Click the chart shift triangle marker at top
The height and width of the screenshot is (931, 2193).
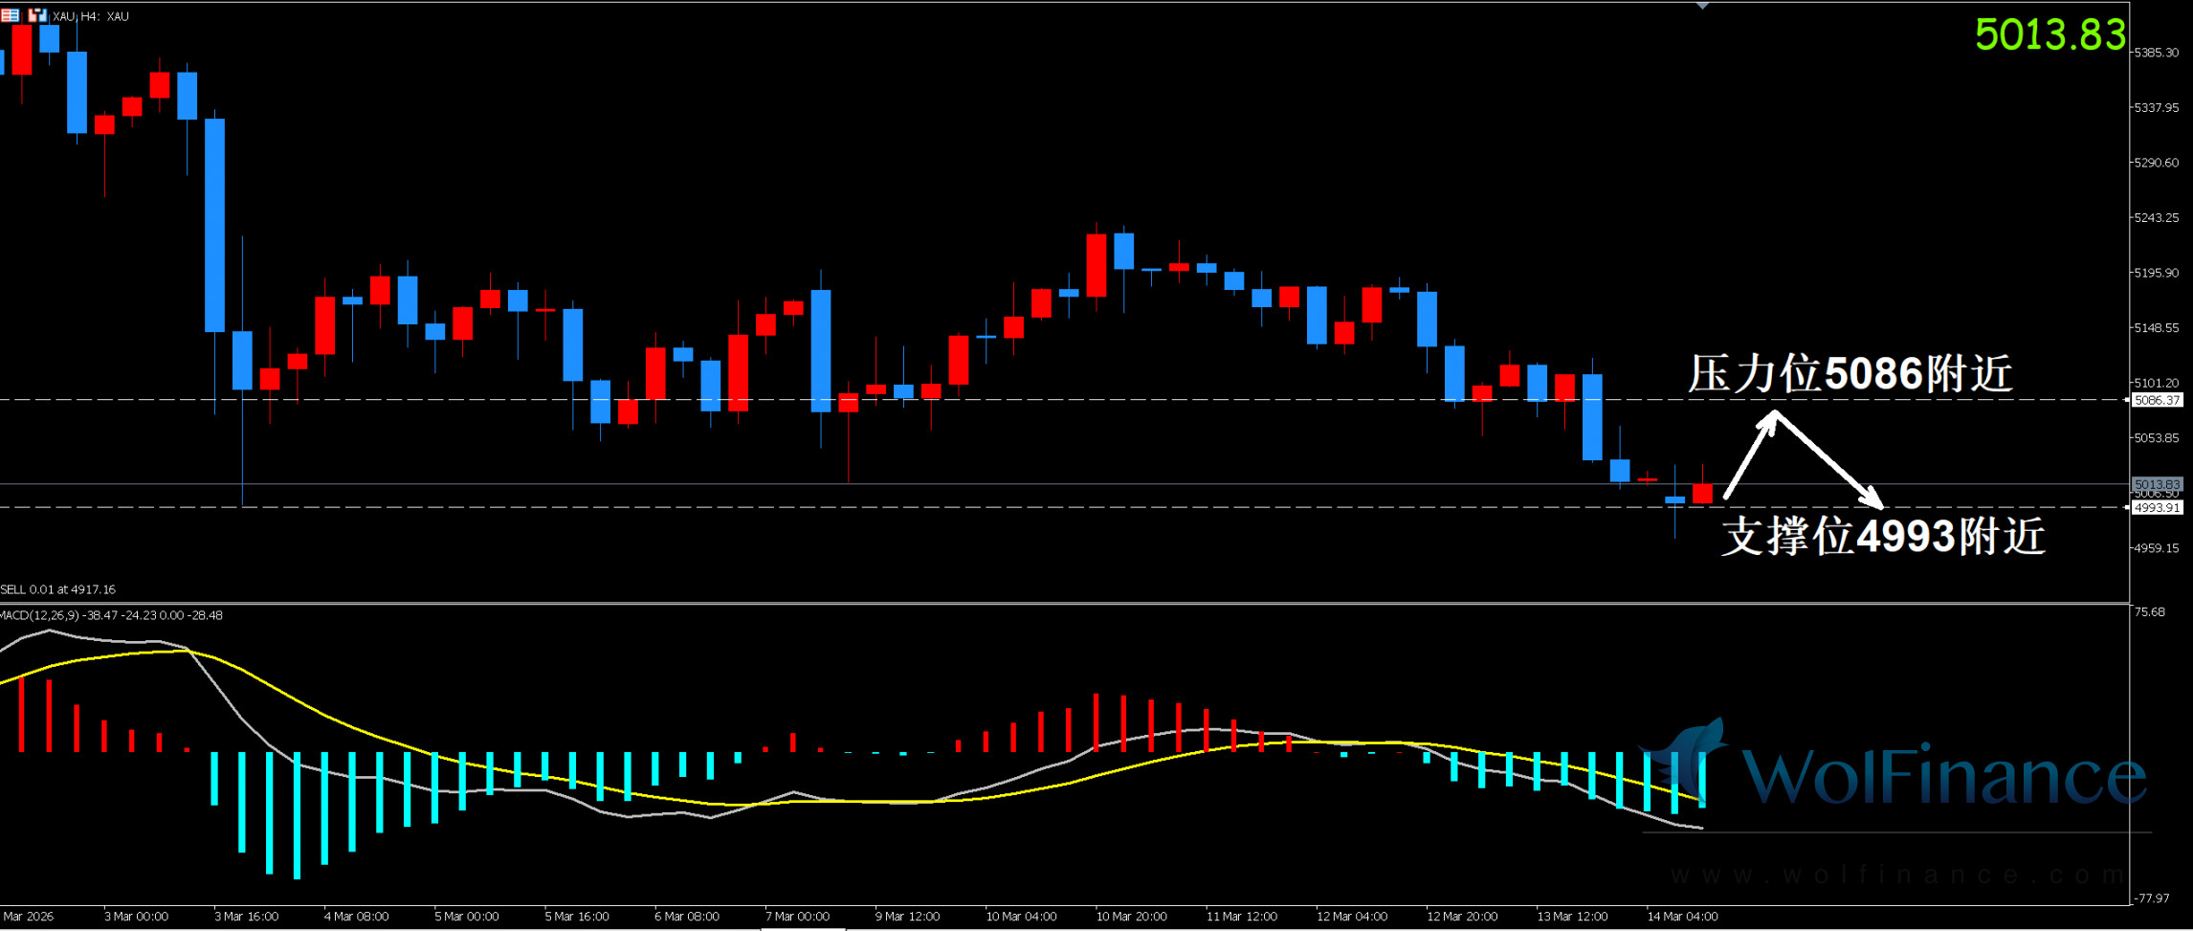tap(1702, 6)
